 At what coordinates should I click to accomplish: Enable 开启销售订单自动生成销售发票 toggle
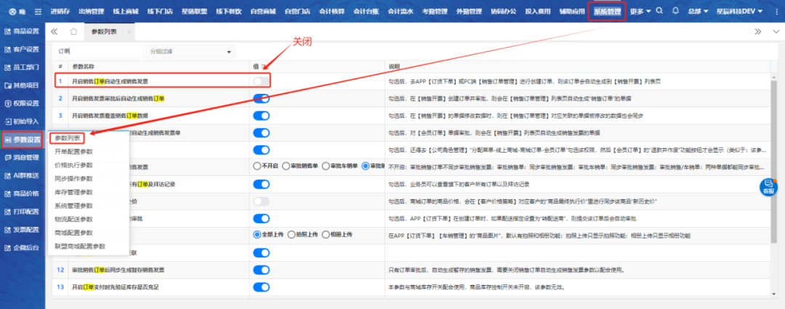(x=261, y=81)
